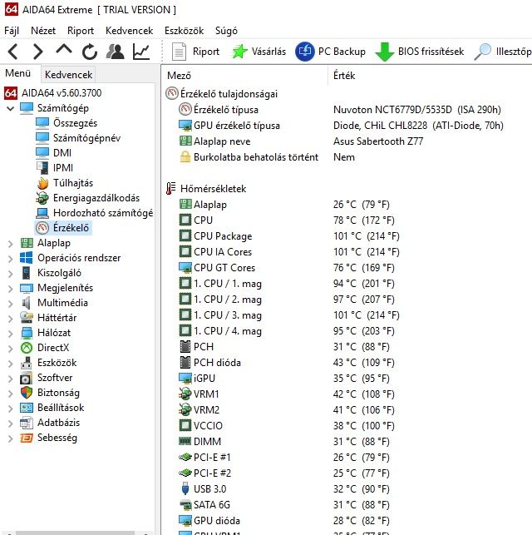532x535 pixels.
Task: Click the forward navigation arrow icon
Action: 37,52
